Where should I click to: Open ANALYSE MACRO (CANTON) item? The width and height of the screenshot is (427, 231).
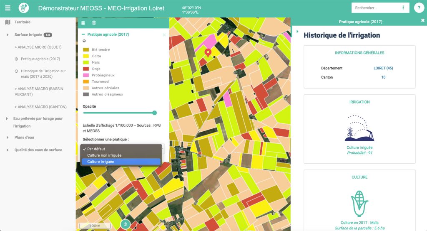40,107
